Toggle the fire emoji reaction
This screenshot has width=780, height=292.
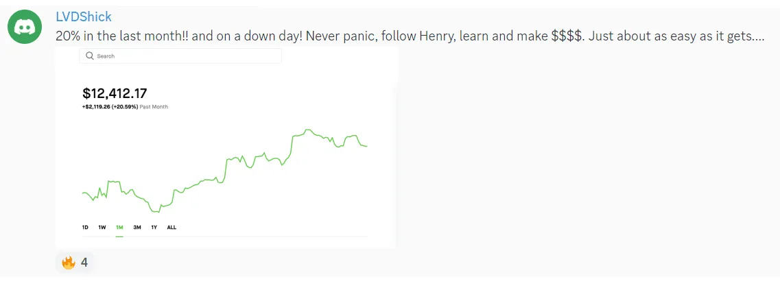(x=68, y=263)
